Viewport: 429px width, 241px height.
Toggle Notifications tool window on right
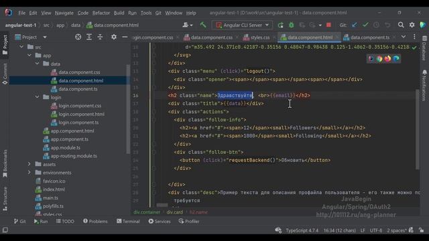(424, 85)
